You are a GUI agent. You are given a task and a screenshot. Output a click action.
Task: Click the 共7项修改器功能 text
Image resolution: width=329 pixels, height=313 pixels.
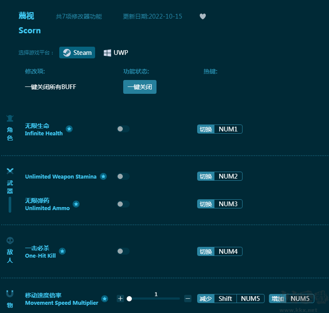79,16
